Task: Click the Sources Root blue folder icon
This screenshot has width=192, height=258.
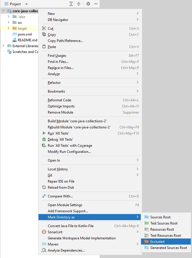Action: pos(147,217)
